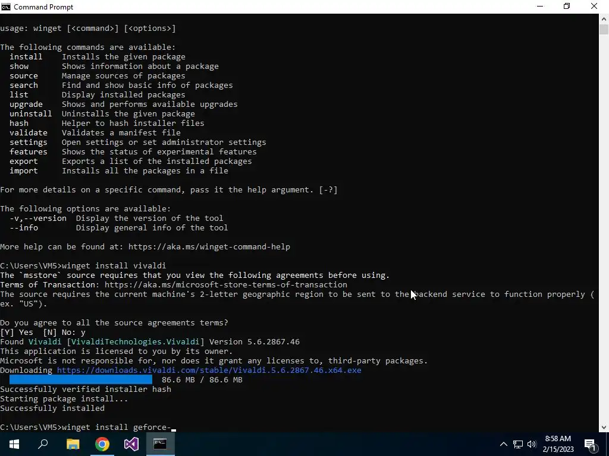Screen dimensions: 609x456
Task: Select the Command Prompt taskbar icon
Action: [x=160, y=444]
